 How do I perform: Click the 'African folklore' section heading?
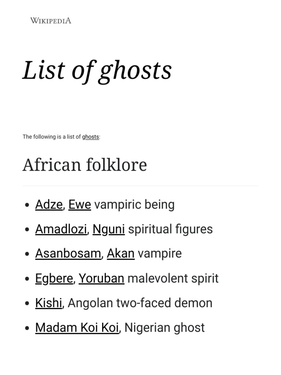pos(85,165)
